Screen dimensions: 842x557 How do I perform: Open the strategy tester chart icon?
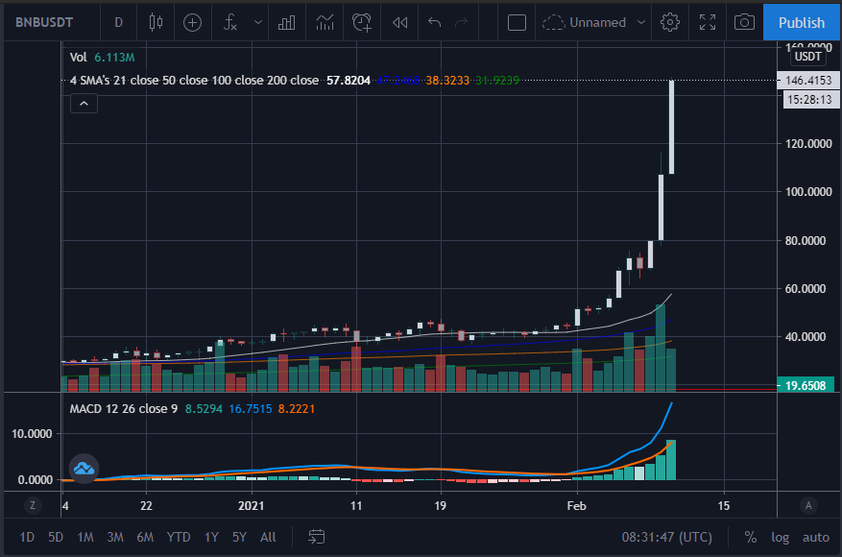325,22
